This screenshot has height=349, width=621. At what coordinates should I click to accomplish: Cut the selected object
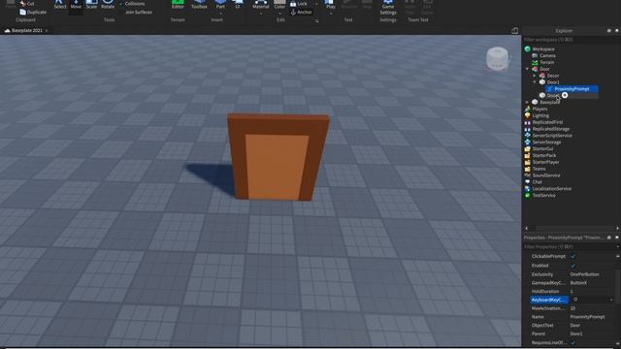pos(27,4)
